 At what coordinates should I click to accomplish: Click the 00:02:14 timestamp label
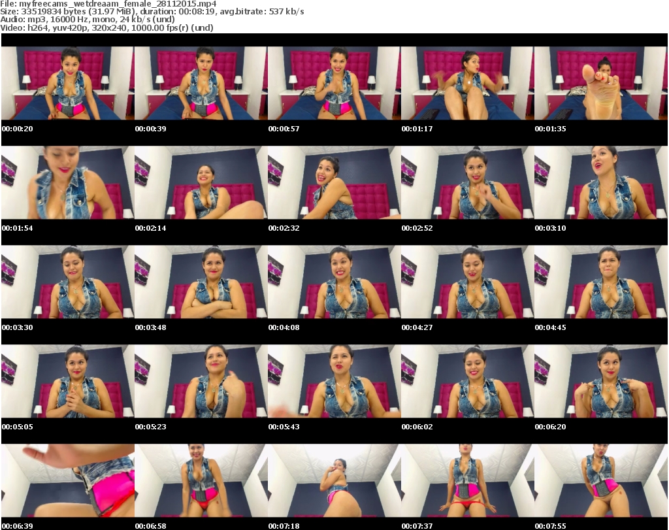[151, 228]
